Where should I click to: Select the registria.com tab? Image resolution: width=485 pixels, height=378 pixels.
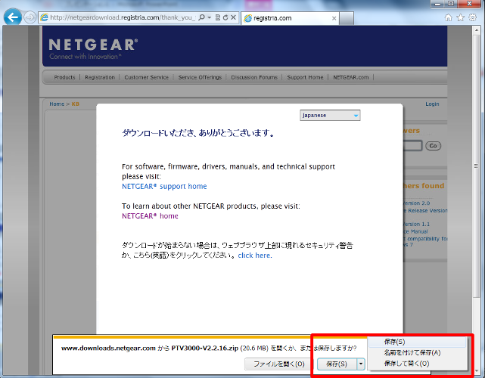point(290,18)
